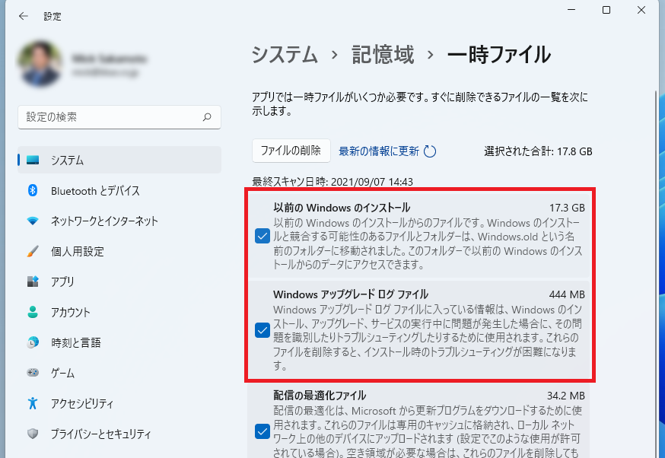Click the back arrow in the title bar
Viewport: 665px width, 458px height.
point(24,16)
